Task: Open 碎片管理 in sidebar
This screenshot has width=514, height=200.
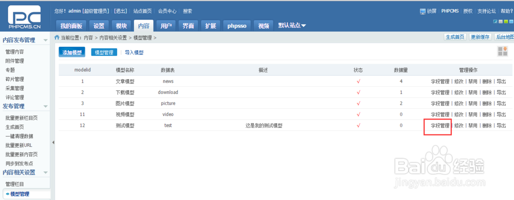Action: click(15, 79)
